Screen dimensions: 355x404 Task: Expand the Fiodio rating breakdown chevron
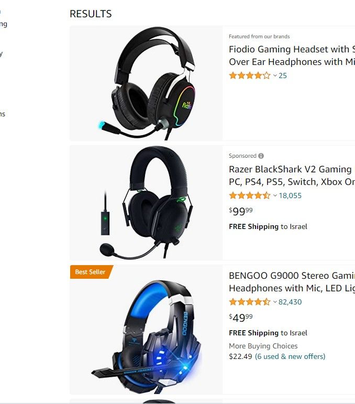275,75
